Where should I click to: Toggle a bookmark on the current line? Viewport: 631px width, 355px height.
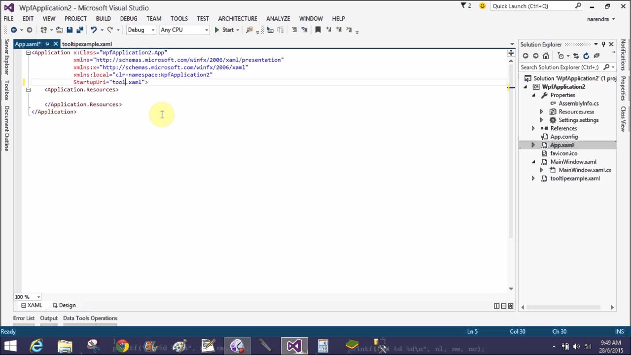[318, 30]
